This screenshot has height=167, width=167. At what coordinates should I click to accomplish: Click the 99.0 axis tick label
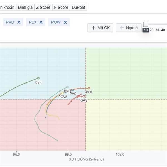(68, 154)
